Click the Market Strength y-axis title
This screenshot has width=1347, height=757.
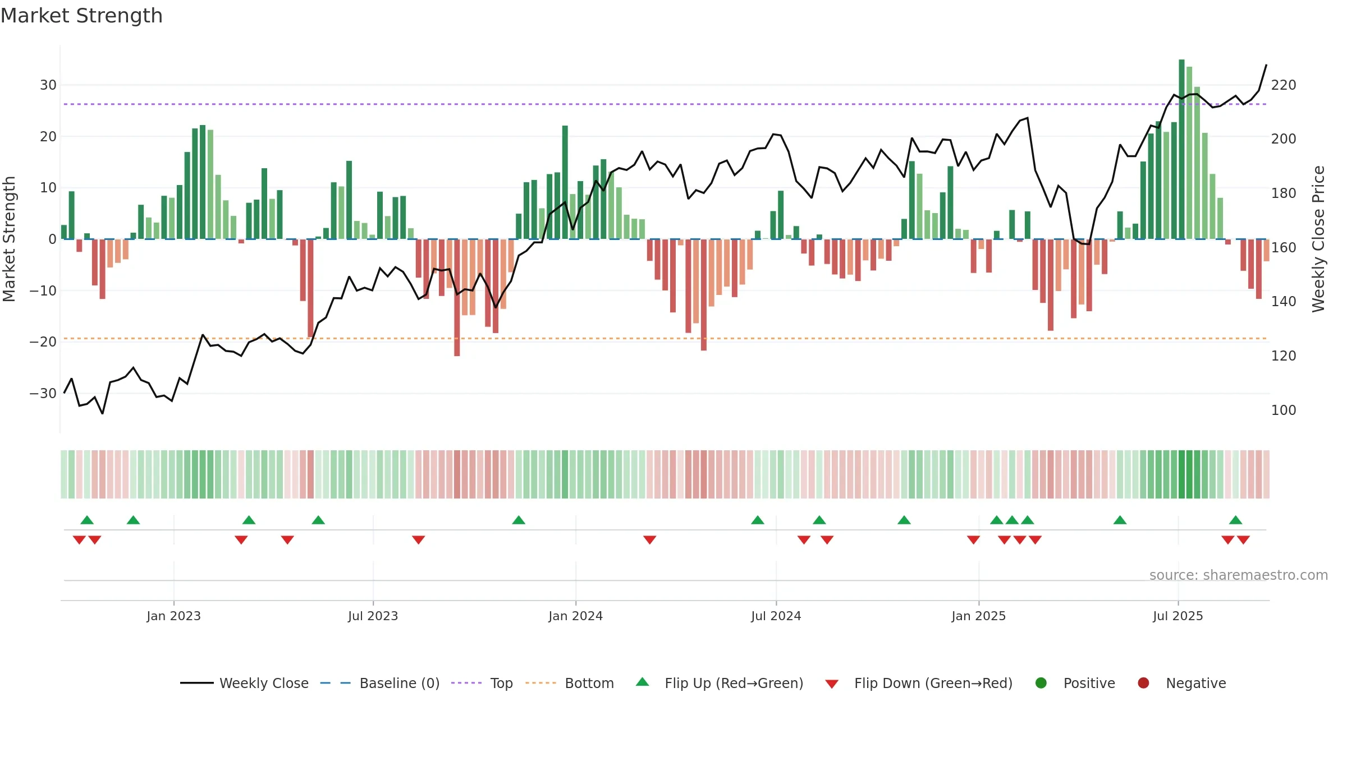[9, 239]
